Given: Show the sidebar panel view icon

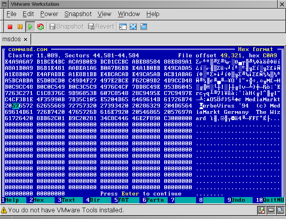Looking at the screenshot, I should pos(123,27).
